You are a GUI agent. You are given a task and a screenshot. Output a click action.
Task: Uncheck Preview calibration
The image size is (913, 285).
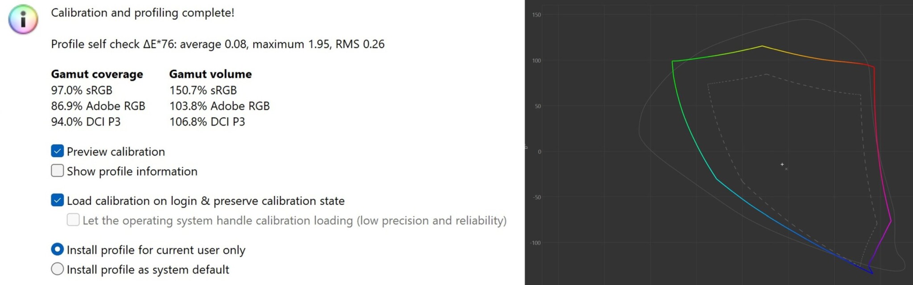pos(58,151)
